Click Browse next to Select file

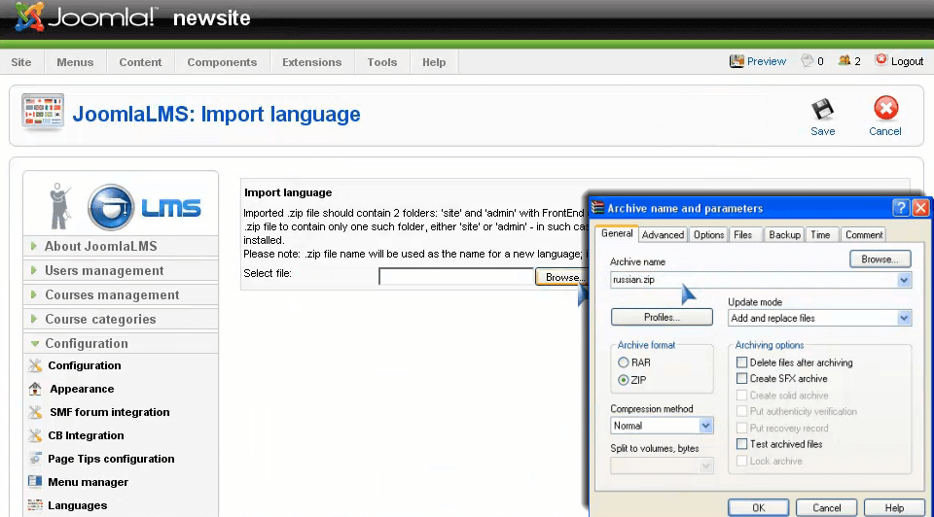pyautogui.click(x=561, y=277)
